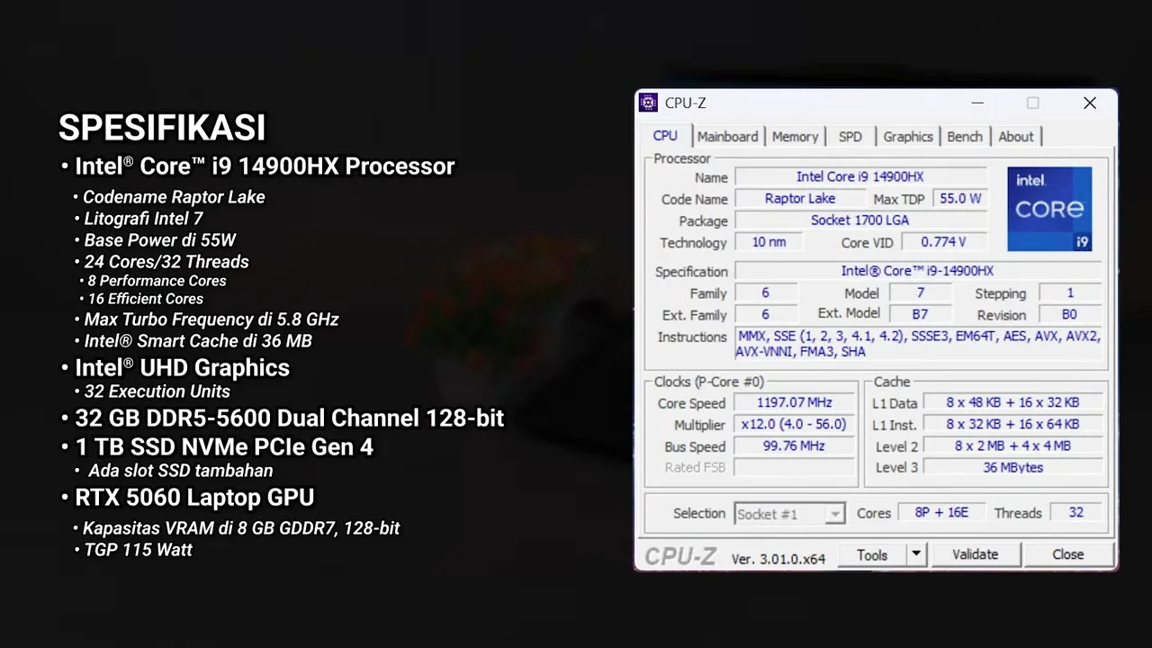
Task: Click the 24 Cores/32 Threads line
Action: 166,262
